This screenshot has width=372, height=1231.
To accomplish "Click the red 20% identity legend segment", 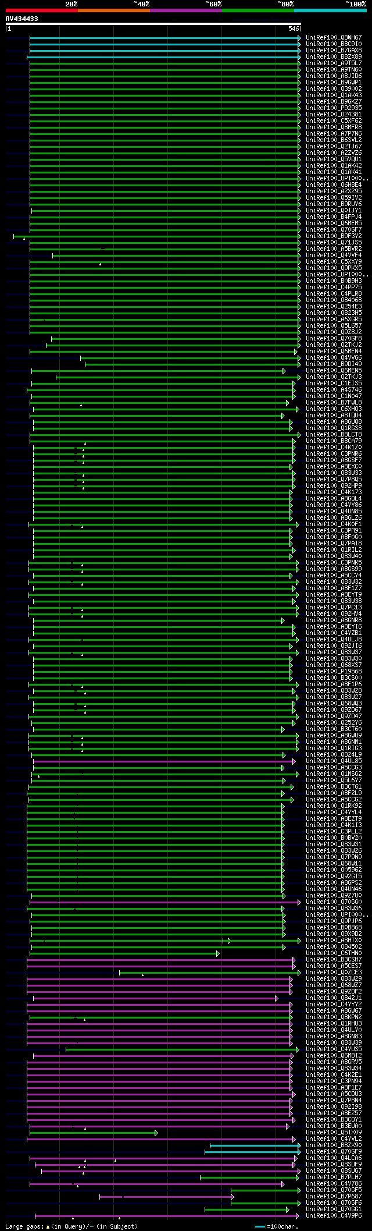I will point(42,10).
